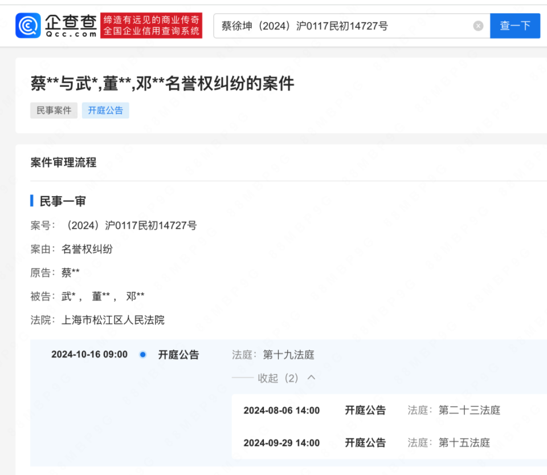Viewport: 547px width, 475px height.
Task: Click the 案件审理流程 section header
Action: (63, 163)
